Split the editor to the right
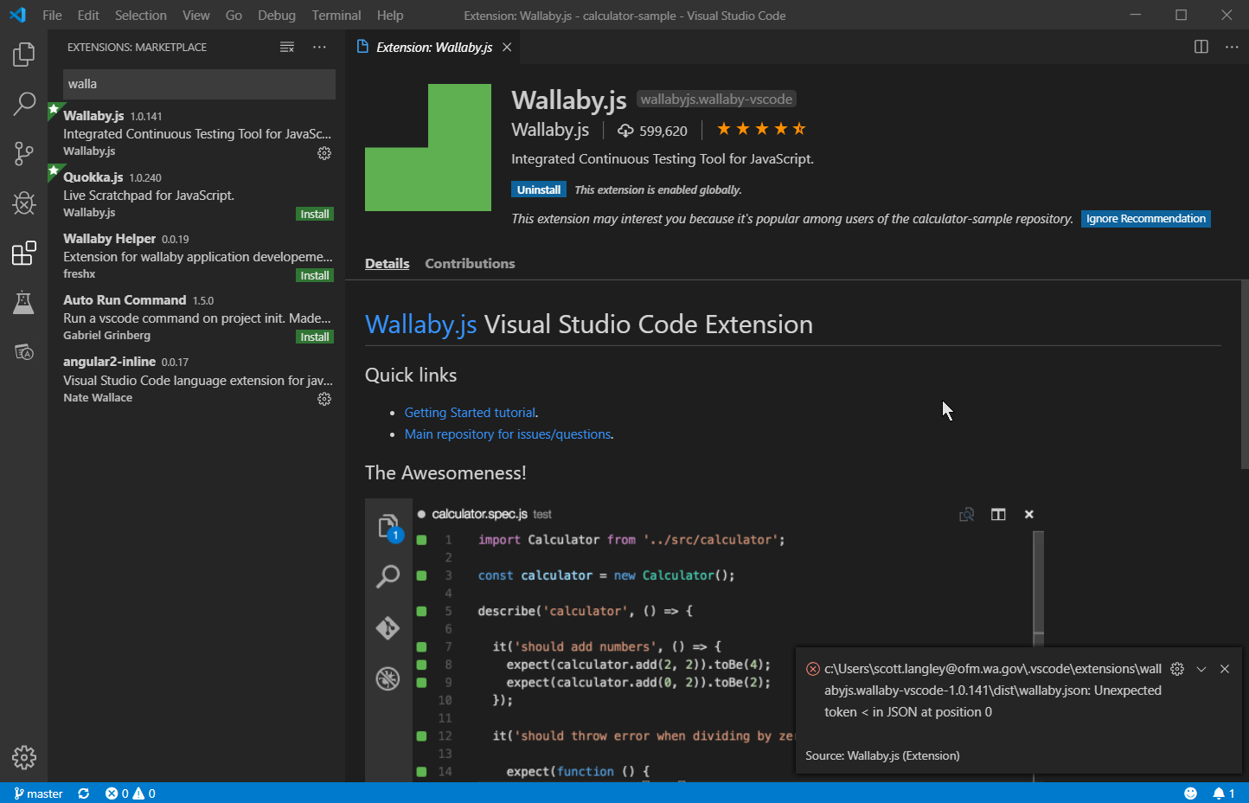Image resolution: width=1249 pixels, height=803 pixels. (x=1201, y=47)
